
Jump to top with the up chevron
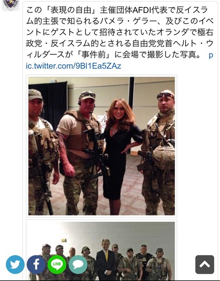(204, 264)
